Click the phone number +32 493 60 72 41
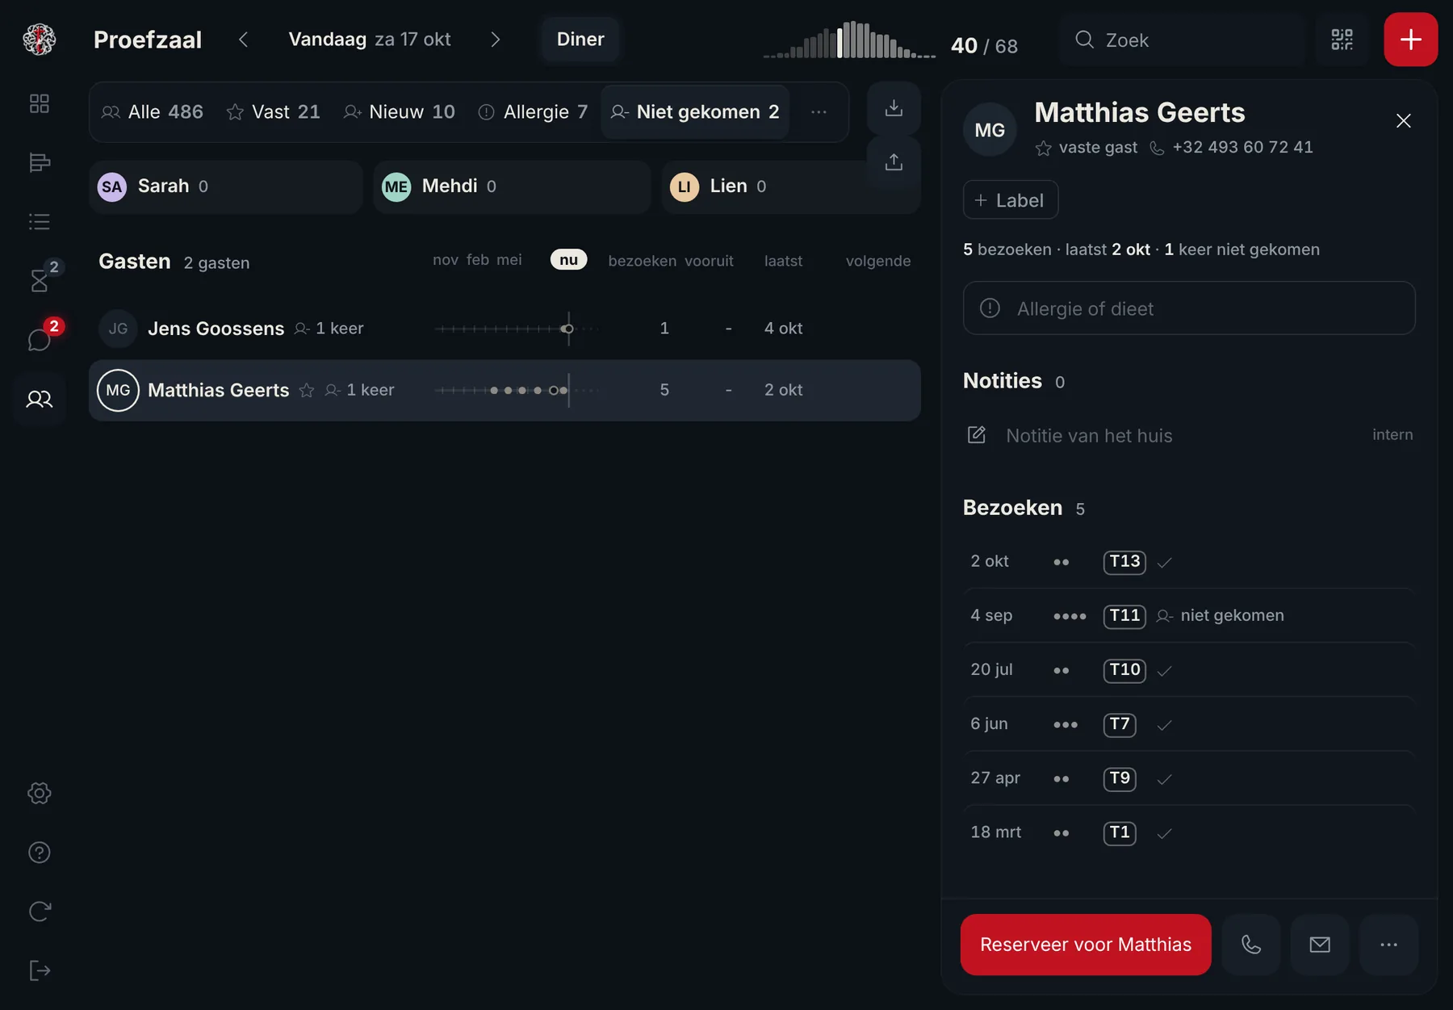The height and width of the screenshot is (1010, 1453). (x=1243, y=147)
